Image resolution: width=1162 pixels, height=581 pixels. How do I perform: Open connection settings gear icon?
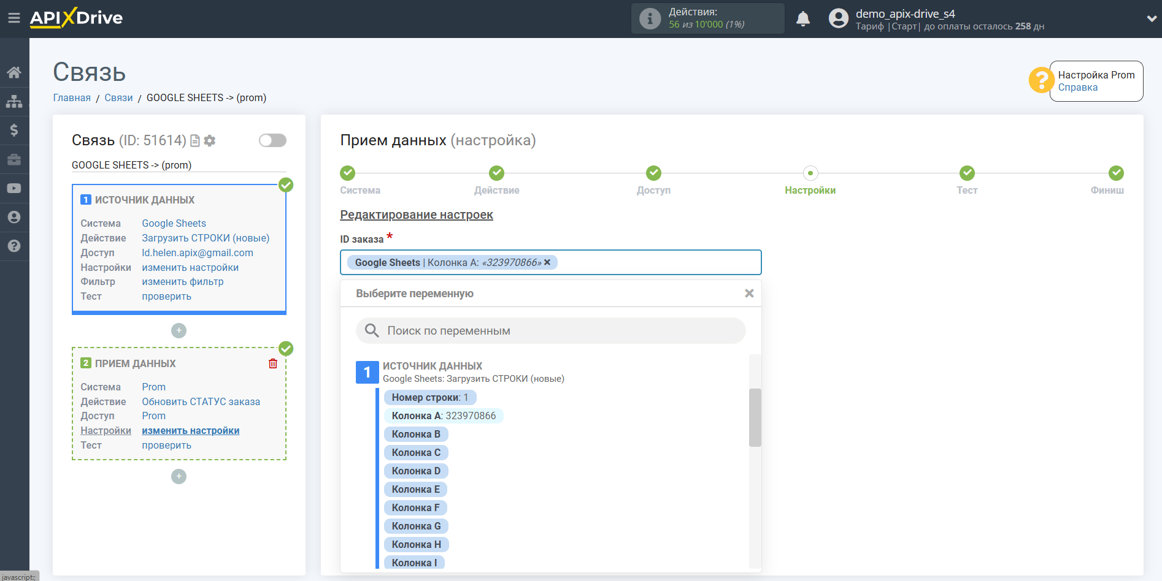pyautogui.click(x=210, y=140)
